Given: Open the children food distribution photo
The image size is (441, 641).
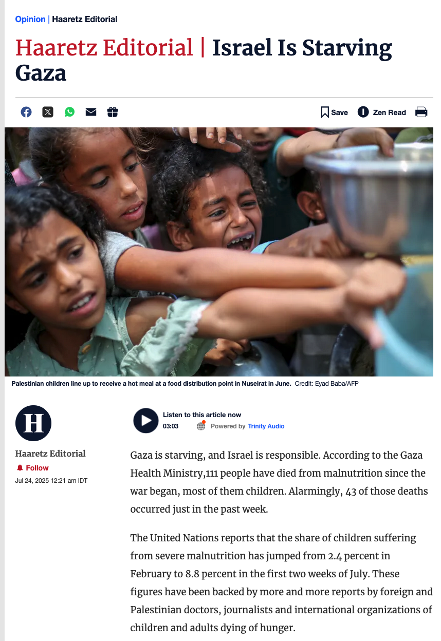Looking at the screenshot, I should tap(219, 252).
